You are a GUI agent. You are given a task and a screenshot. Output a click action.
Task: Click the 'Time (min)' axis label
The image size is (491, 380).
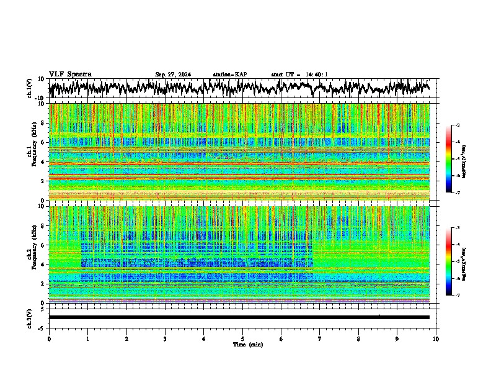248,345
